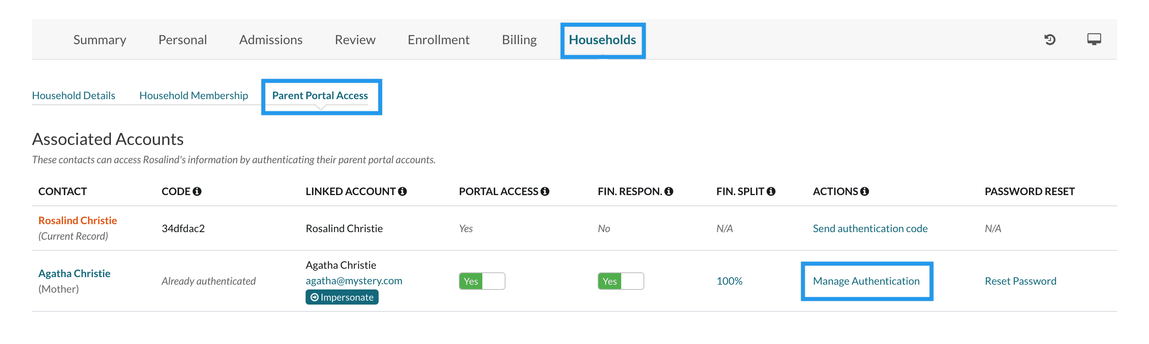Click info icon beside LINKED ACCOUNT header

tap(402, 192)
